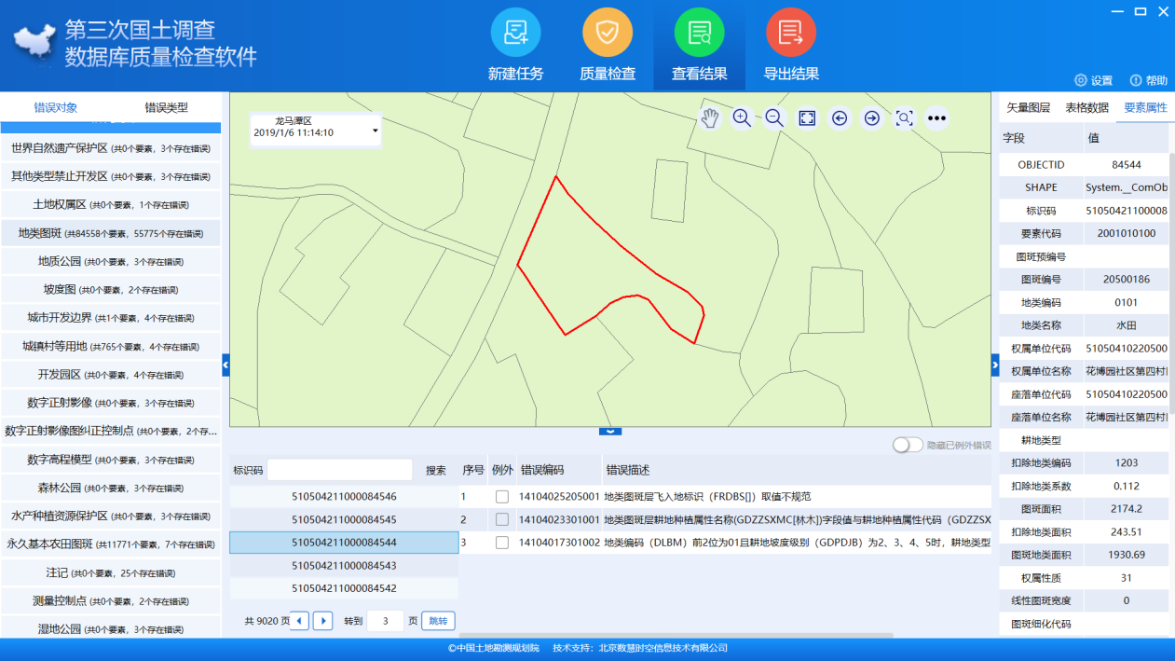Go to the previous map view

point(840,118)
